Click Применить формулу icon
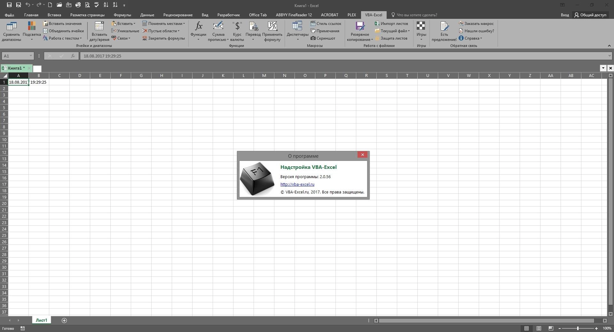The height and width of the screenshot is (332, 614). 272,31
